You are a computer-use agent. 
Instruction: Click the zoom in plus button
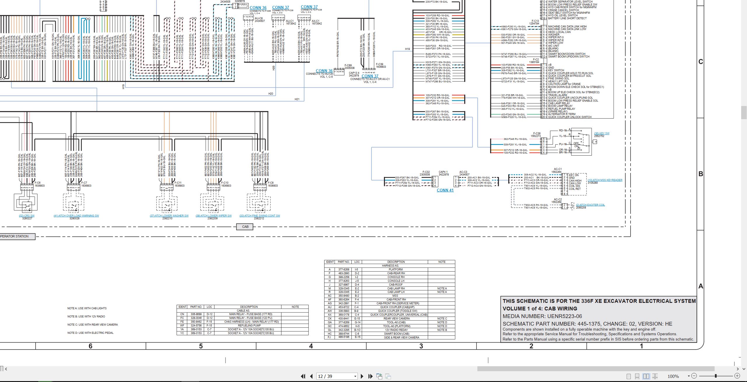pos(737,376)
